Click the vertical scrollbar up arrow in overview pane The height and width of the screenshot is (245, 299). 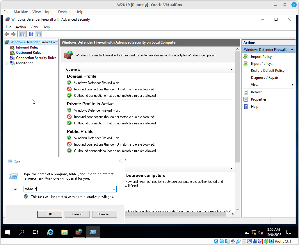point(237,49)
